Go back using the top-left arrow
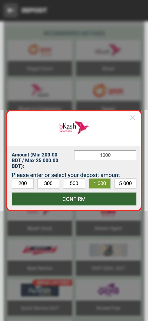 [x=10, y=11]
